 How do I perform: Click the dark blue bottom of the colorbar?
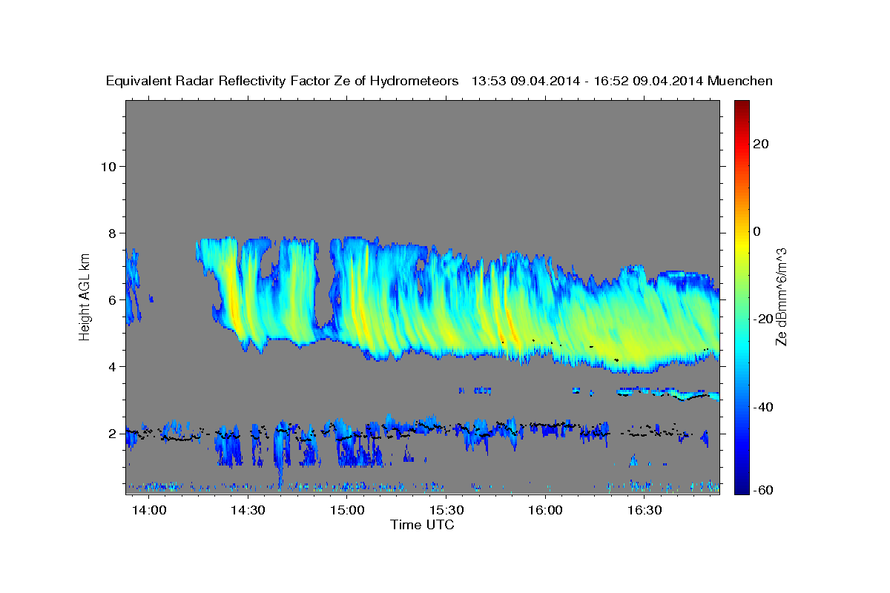click(x=741, y=488)
